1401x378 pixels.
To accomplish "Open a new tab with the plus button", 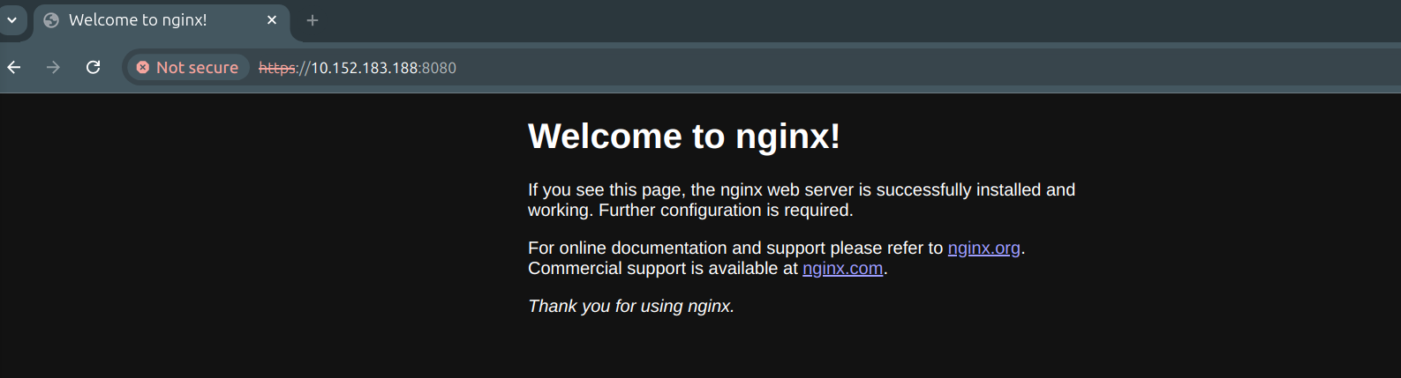I will click(x=313, y=20).
